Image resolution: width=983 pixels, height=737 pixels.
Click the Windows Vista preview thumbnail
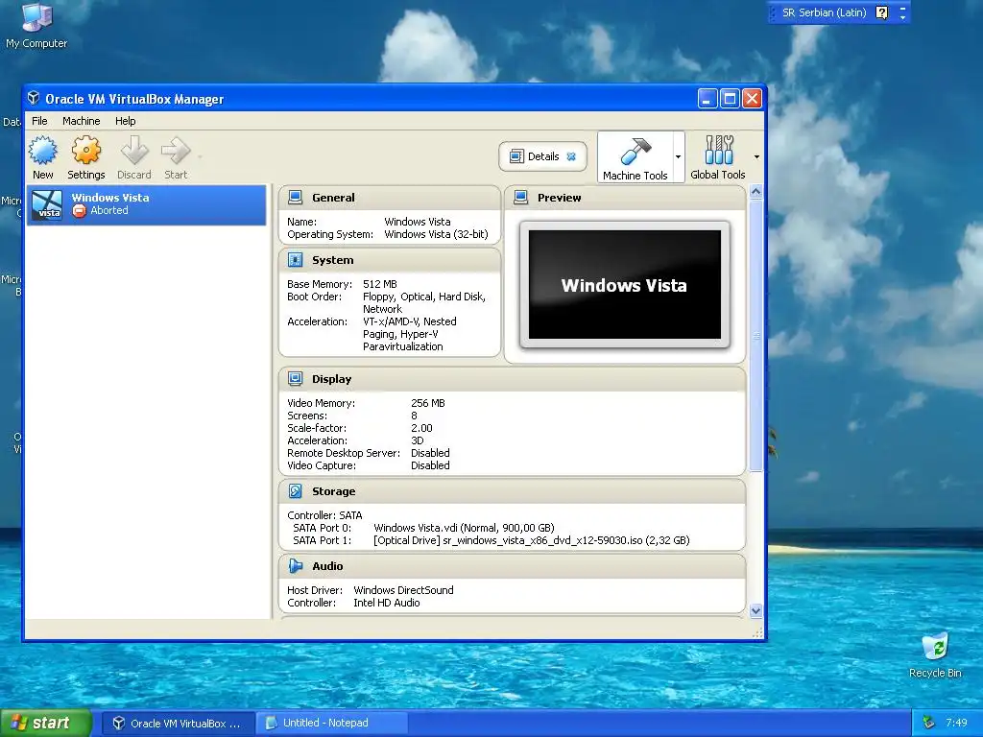tap(624, 284)
